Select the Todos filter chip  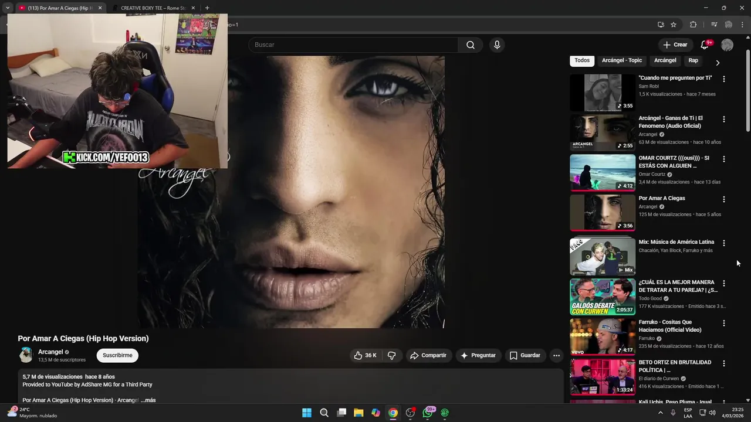pyautogui.click(x=582, y=60)
